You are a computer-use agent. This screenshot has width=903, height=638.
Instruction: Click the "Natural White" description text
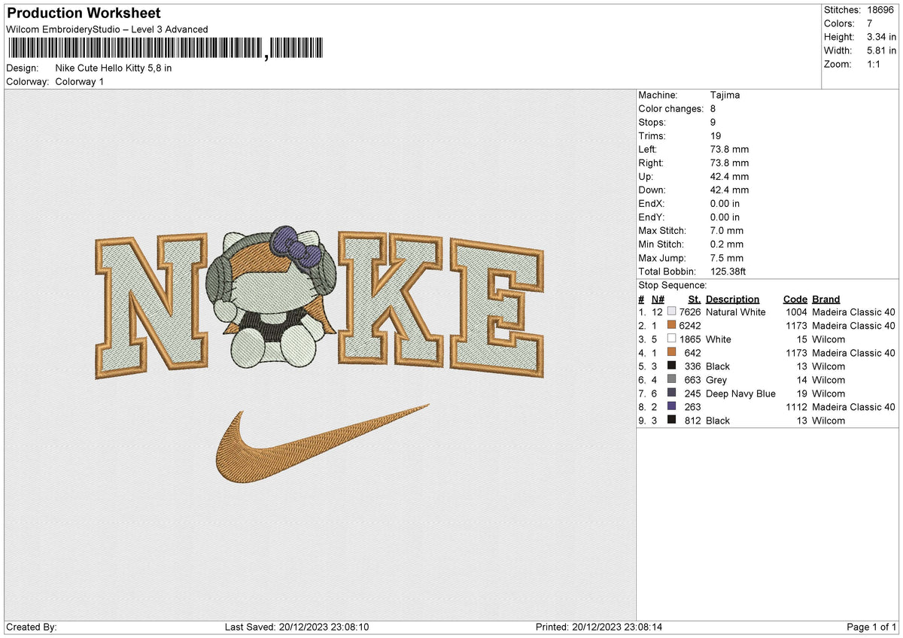(x=735, y=312)
